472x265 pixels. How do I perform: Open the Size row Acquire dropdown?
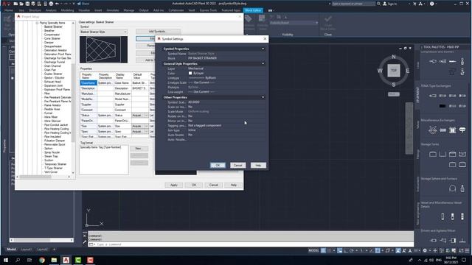pos(146,126)
